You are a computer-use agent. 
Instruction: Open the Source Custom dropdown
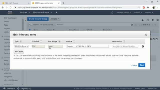coord(72,46)
